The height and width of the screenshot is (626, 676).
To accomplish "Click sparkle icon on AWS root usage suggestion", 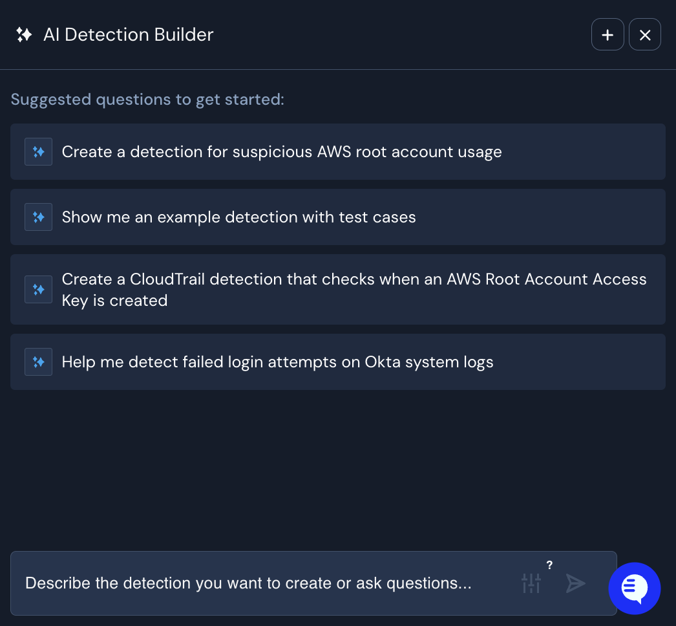I will [x=38, y=152].
